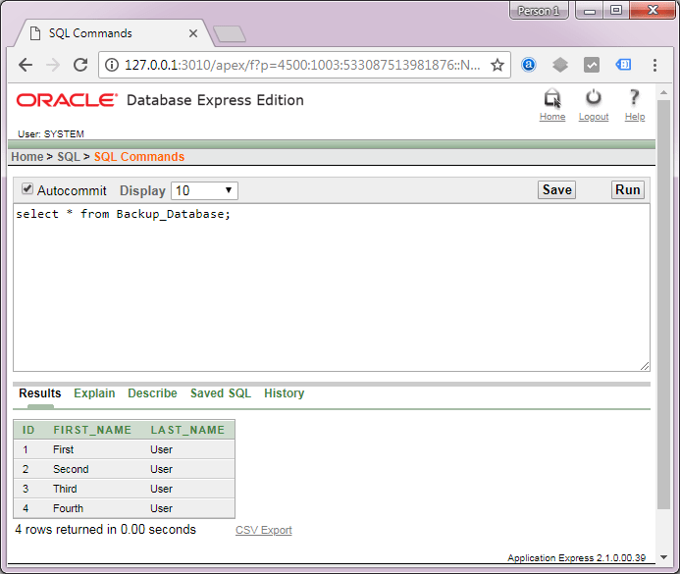The height and width of the screenshot is (574, 680).
Task: Click the blue circular 'a' extension icon
Action: click(528, 65)
